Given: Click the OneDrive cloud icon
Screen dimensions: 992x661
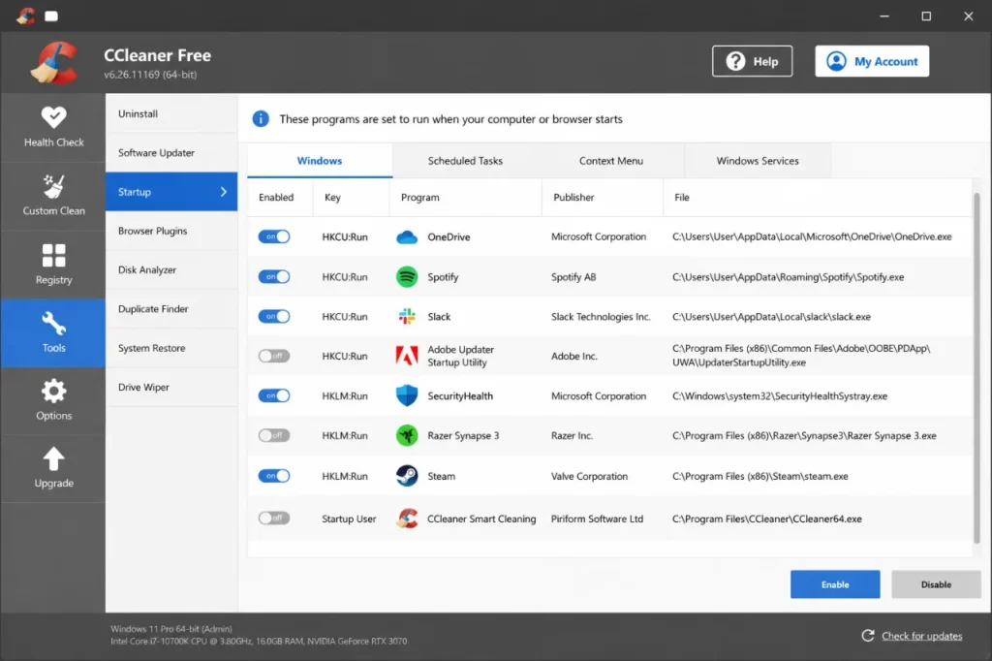Looking at the screenshot, I should [407, 236].
